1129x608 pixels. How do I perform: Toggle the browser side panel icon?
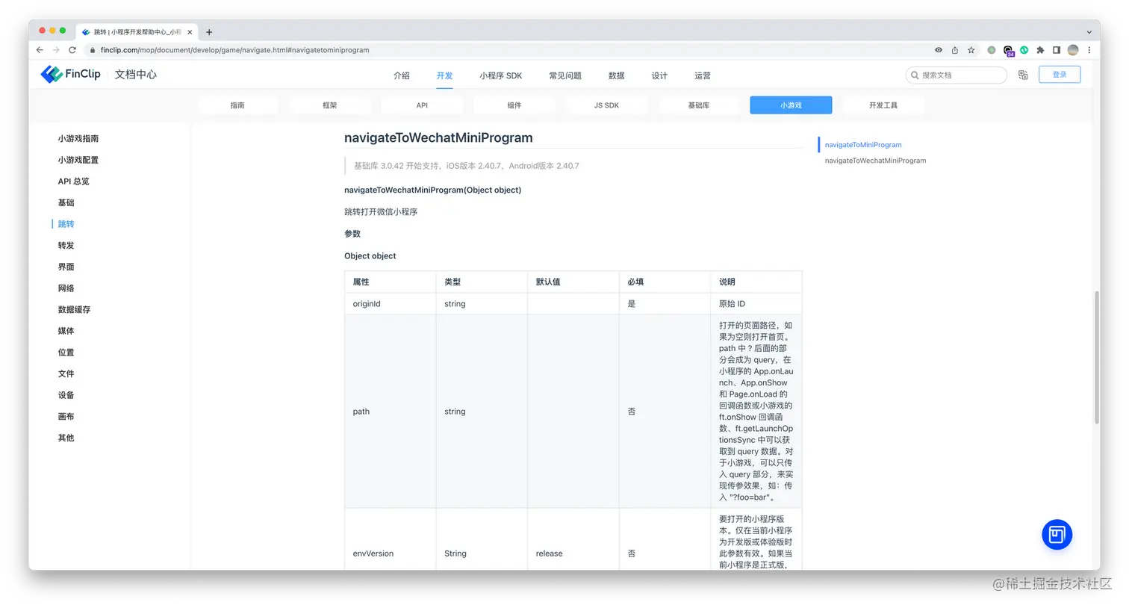point(1057,50)
